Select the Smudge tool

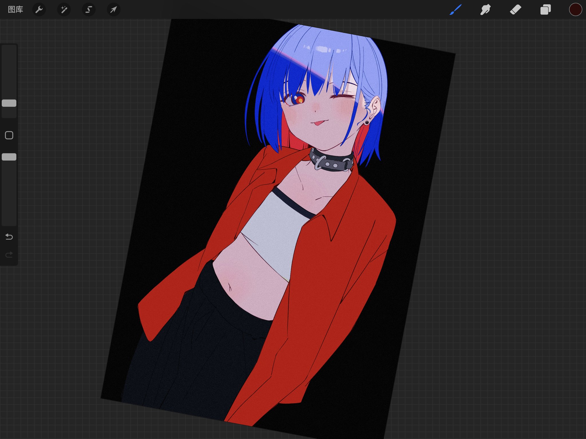pyautogui.click(x=486, y=9)
